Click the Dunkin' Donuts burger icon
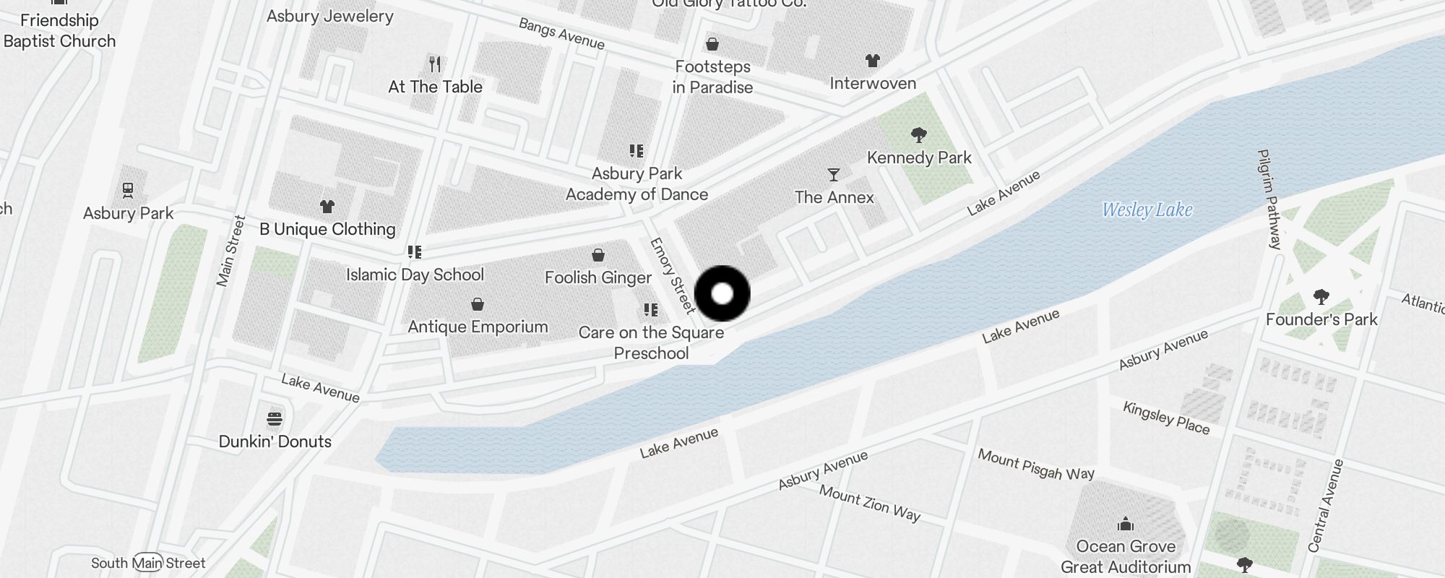Viewport: 1445px width, 578px height. [275, 419]
